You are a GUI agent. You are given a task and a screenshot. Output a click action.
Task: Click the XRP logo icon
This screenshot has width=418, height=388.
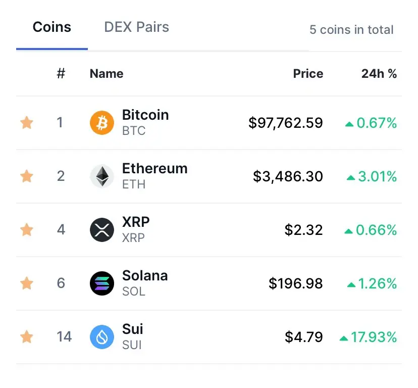(102, 230)
